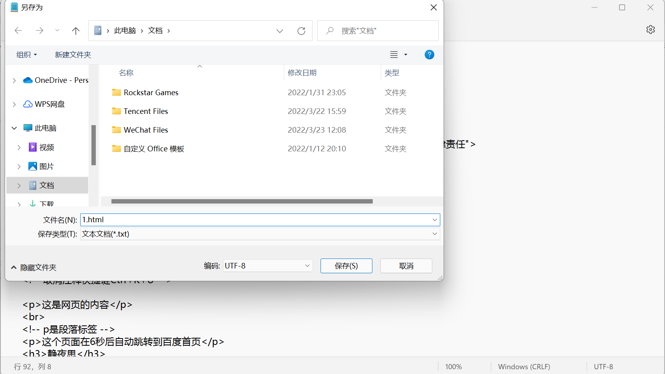Image resolution: width=665 pixels, height=374 pixels.
Task: Expand the 图片 folder node
Action: (x=19, y=166)
